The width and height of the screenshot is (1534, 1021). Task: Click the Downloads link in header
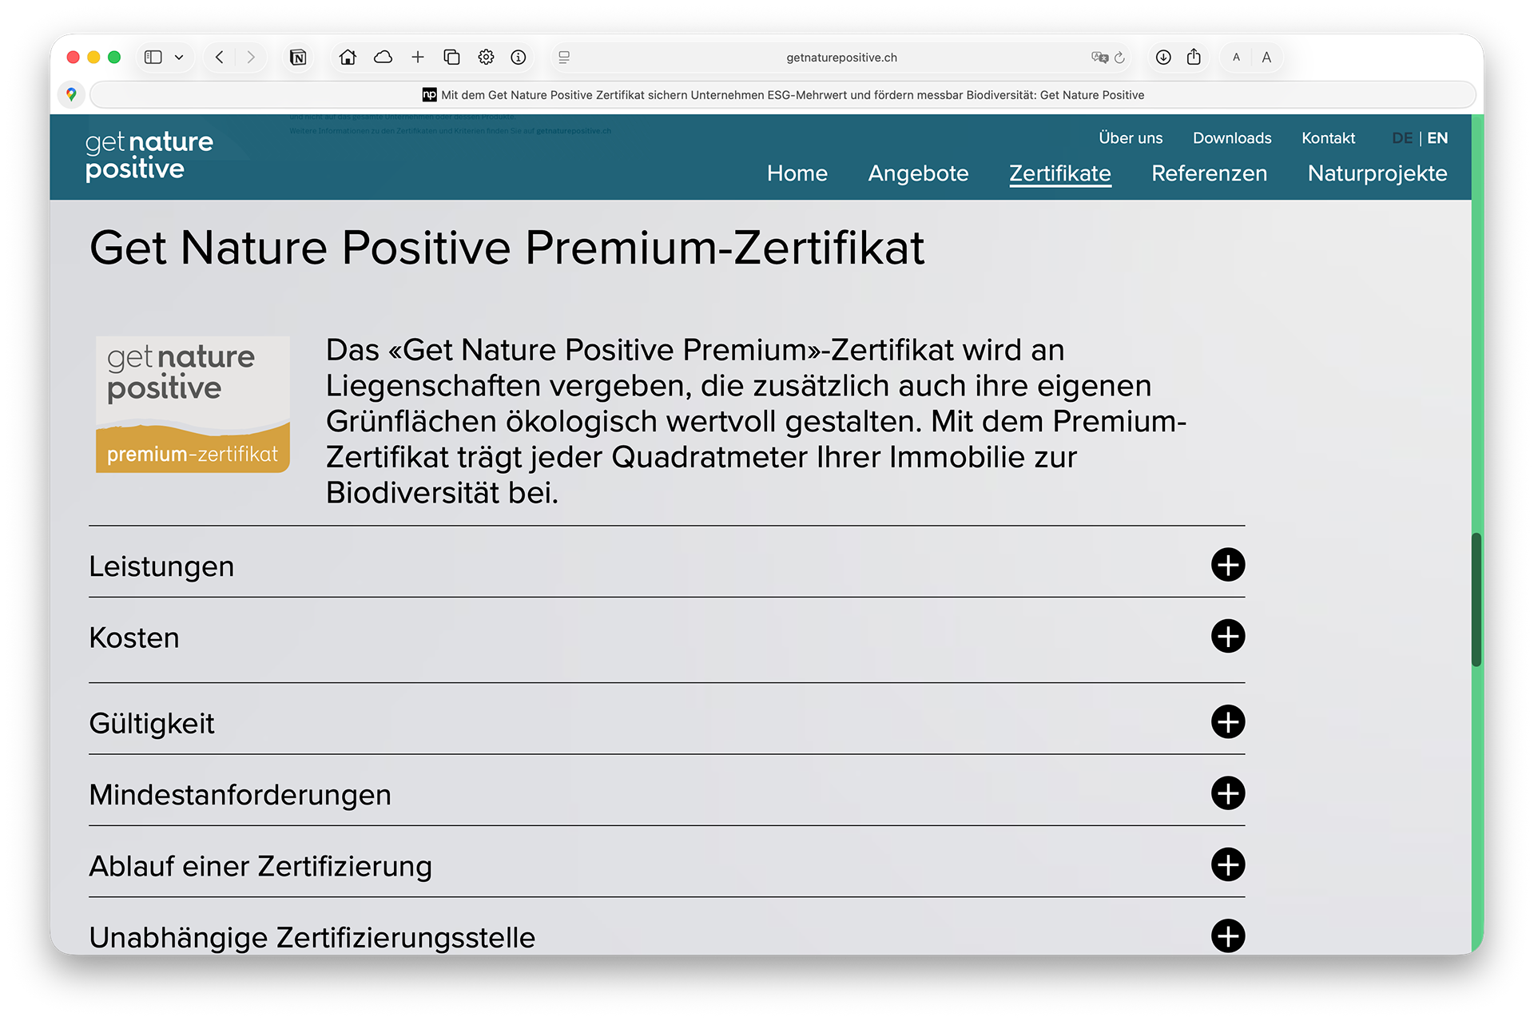(1231, 138)
